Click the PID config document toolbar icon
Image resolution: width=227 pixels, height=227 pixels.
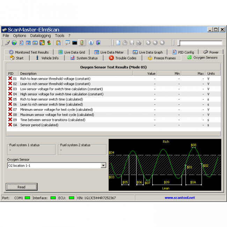coord(21,43)
